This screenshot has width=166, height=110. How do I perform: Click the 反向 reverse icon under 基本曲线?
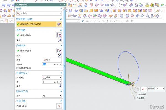[x=59, y=40]
